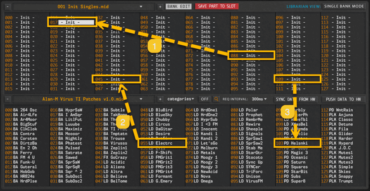Select patch 127 PLK Trumpt
Image resolution: width=370 pixels, height=191 pixels.
[337, 181]
